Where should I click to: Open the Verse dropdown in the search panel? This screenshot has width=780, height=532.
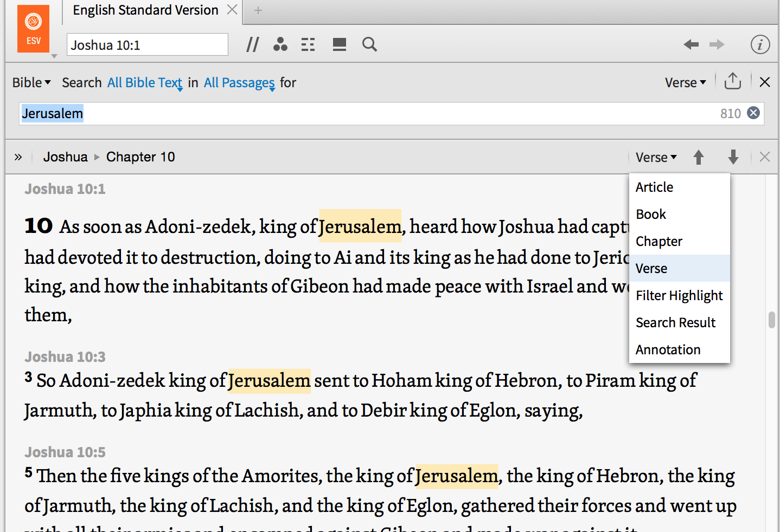click(686, 82)
